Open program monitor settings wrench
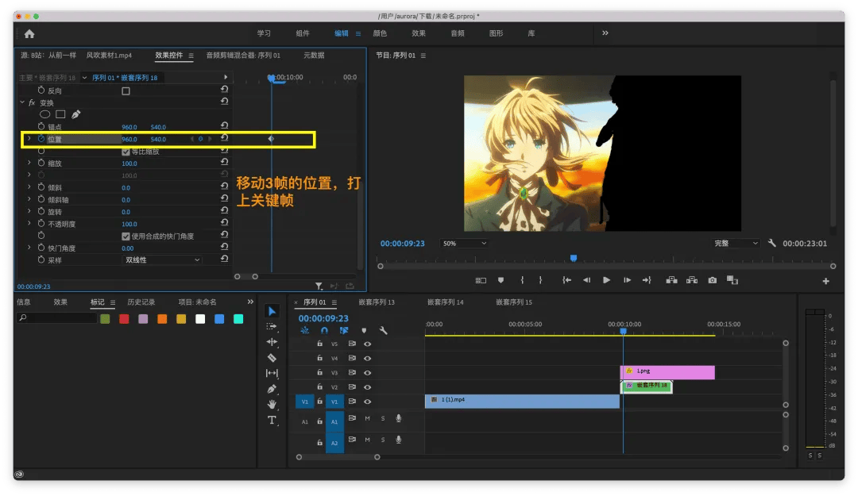This screenshot has height=496, width=858. coord(771,243)
